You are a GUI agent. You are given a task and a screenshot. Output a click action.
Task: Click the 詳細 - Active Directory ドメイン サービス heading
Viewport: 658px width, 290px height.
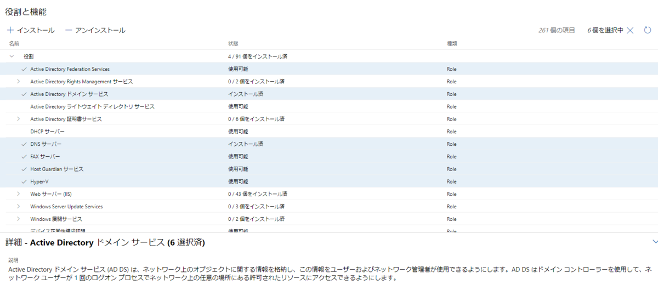point(105,242)
